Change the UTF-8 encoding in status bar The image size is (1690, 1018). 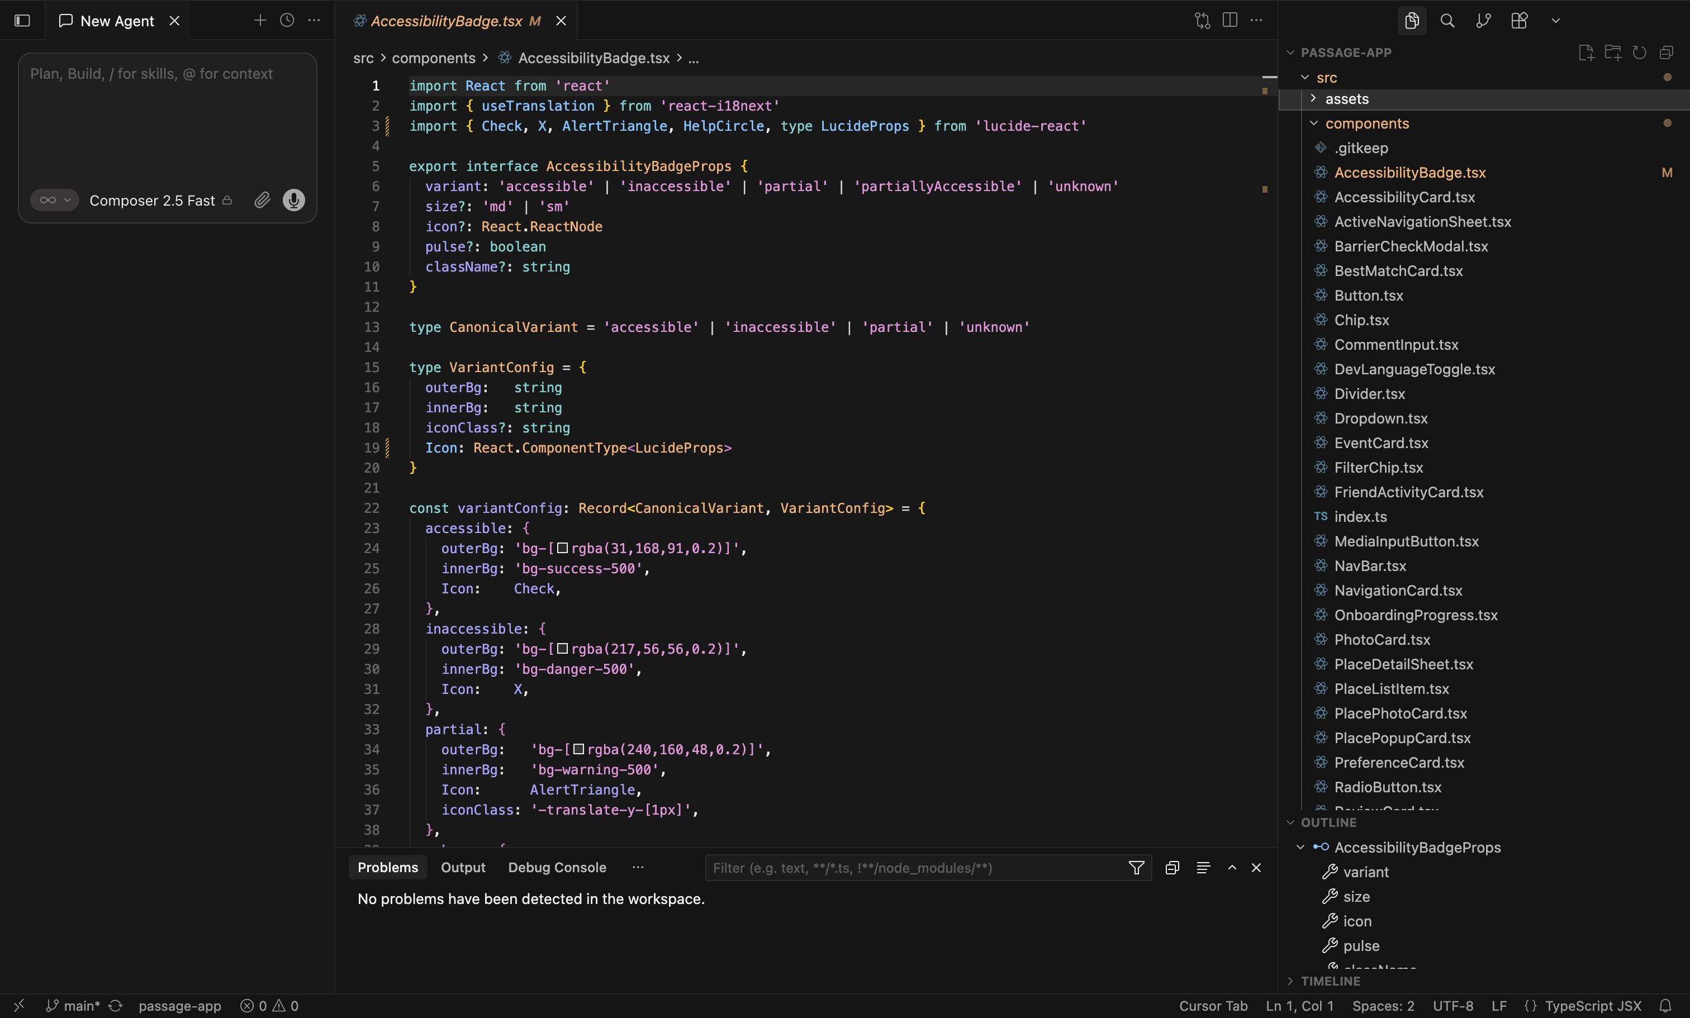pos(1452,1006)
